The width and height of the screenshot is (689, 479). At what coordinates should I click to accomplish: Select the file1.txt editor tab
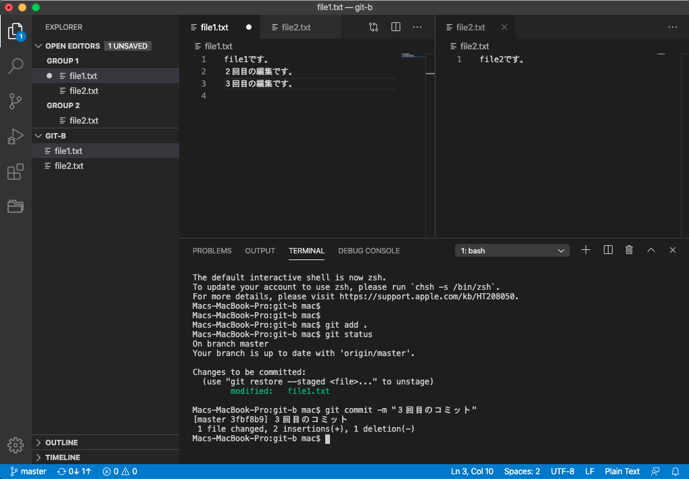point(220,27)
